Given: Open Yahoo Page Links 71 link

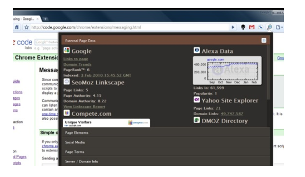Looking at the screenshot, I should [218, 108].
